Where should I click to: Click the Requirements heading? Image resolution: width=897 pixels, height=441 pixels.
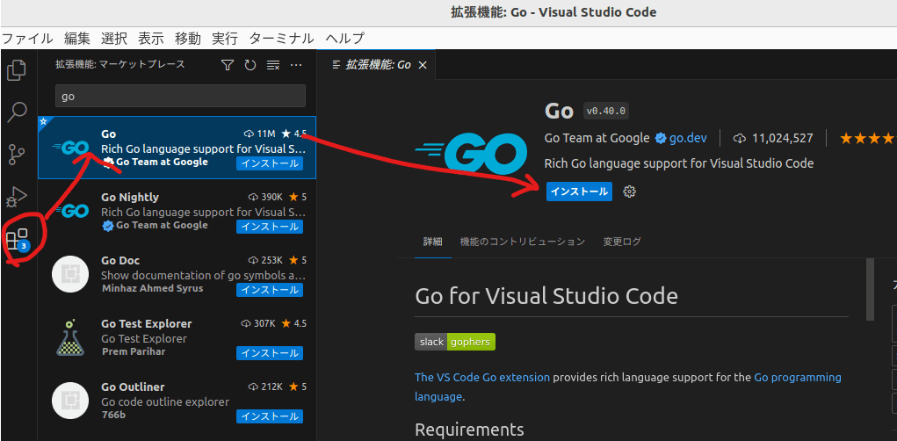point(469,429)
